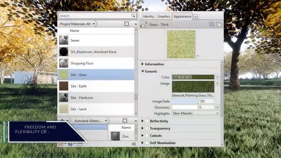Image resolution: width=281 pixels, height=158 pixels.
Task: Select the Shopping Floor material
Action: coord(96,63)
